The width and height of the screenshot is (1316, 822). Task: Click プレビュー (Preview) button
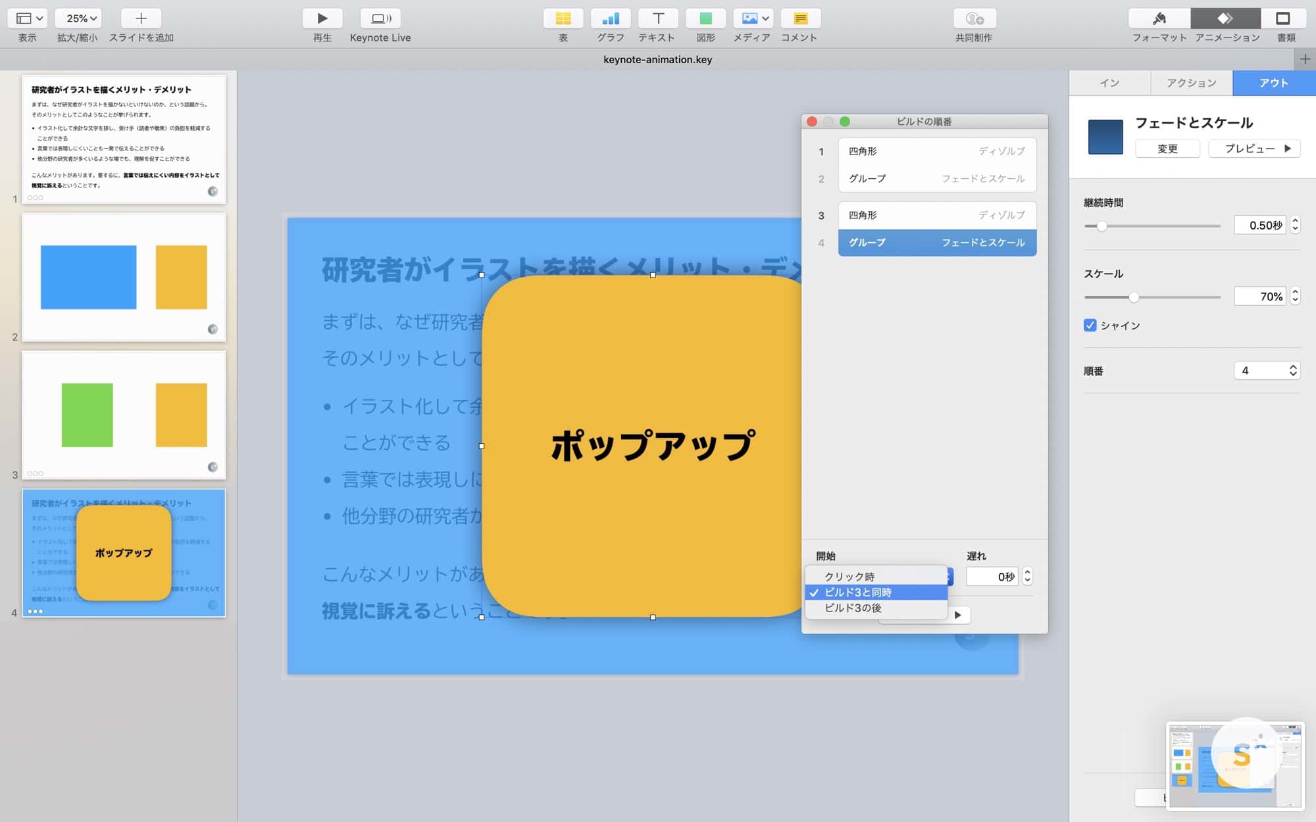coord(1254,148)
